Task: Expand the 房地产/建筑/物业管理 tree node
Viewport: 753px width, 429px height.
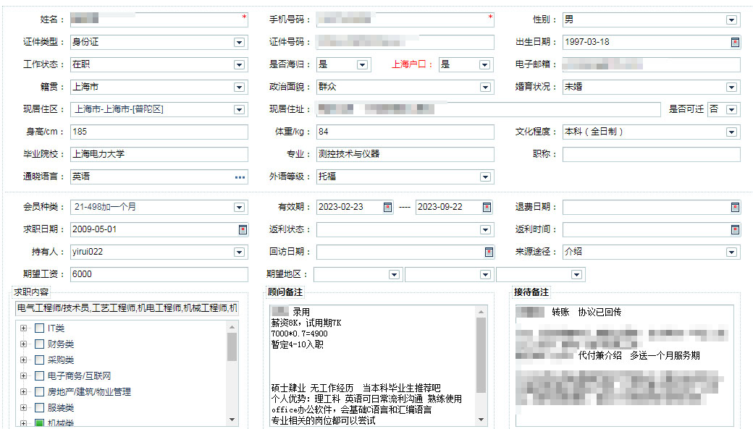Action: (x=23, y=391)
